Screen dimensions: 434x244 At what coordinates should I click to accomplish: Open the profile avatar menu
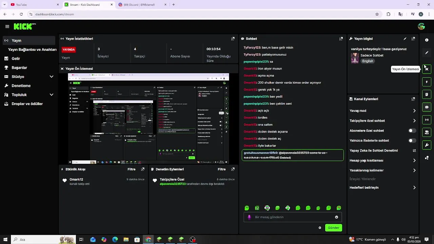point(421,26)
